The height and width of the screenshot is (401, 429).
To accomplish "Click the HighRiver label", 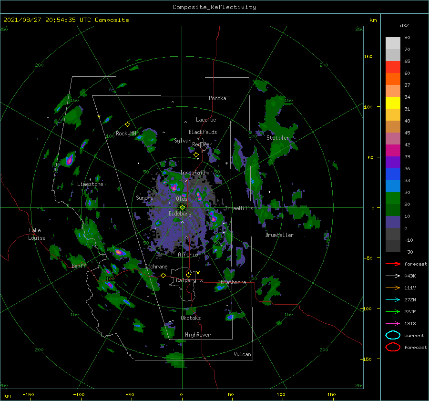I will 198,335.
